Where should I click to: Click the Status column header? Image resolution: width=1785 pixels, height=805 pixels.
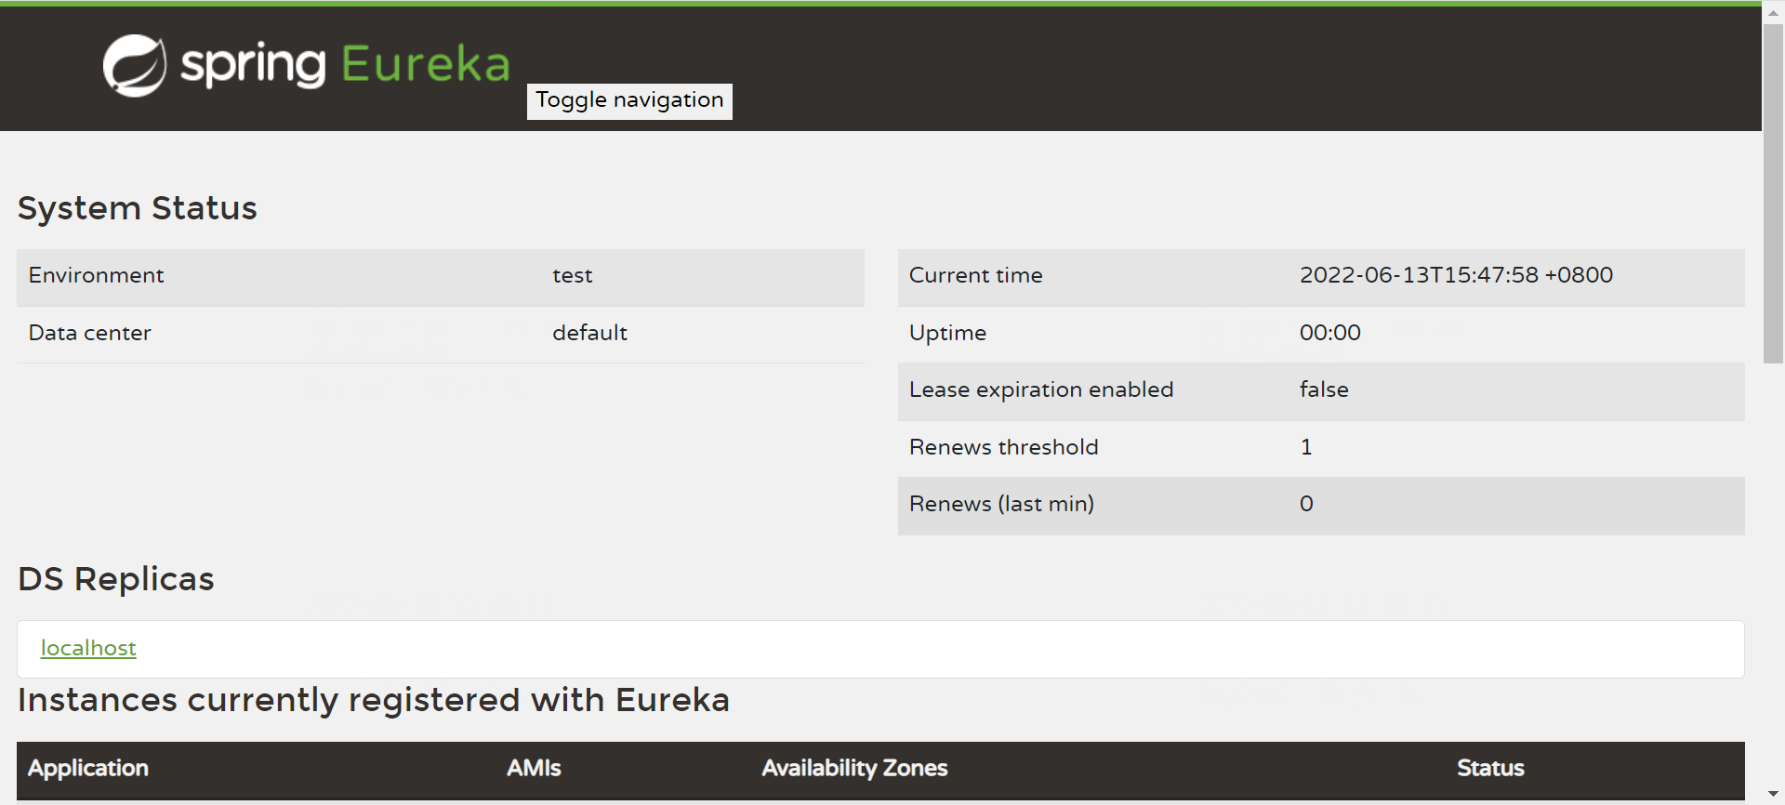click(1490, 768)
